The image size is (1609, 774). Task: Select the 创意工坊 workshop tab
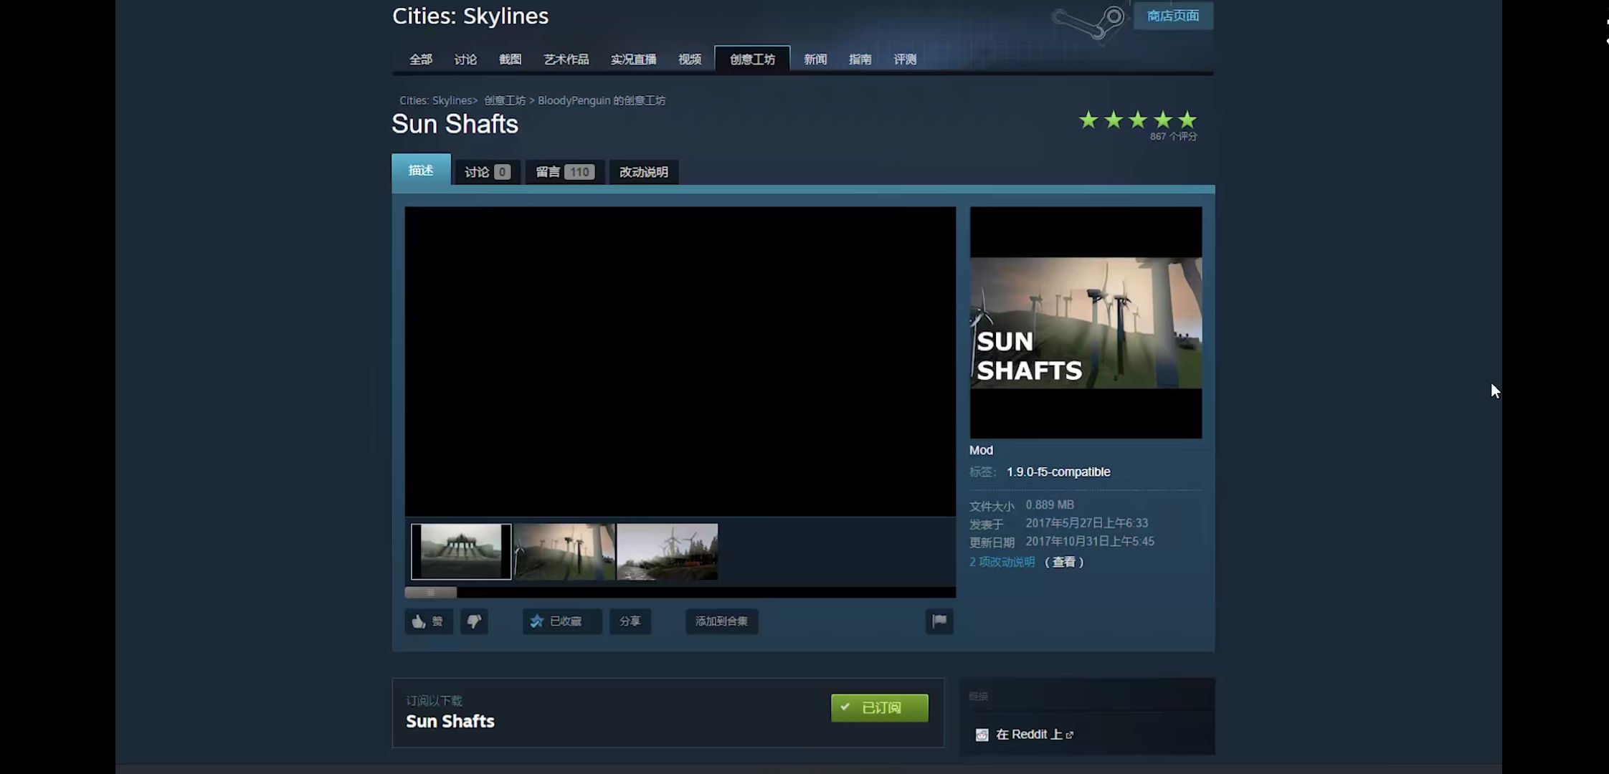click(x=752, y=59)
